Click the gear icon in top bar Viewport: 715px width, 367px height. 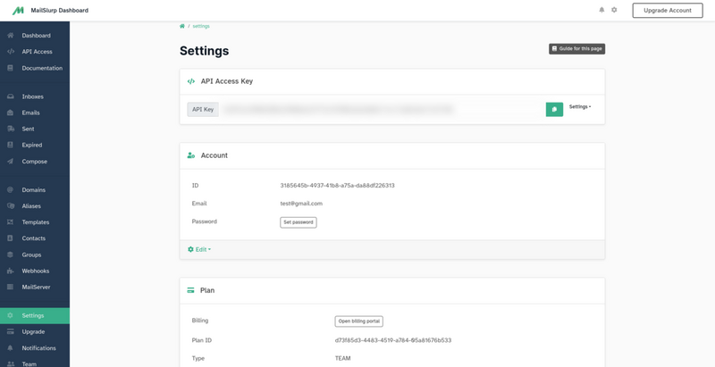point(614,10)
